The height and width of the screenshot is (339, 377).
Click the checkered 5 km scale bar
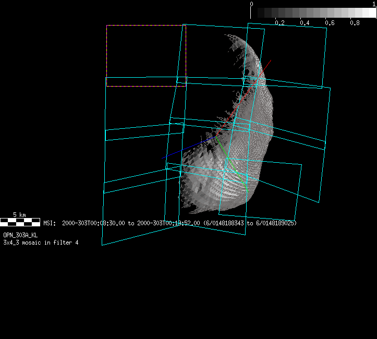[20, 222]
